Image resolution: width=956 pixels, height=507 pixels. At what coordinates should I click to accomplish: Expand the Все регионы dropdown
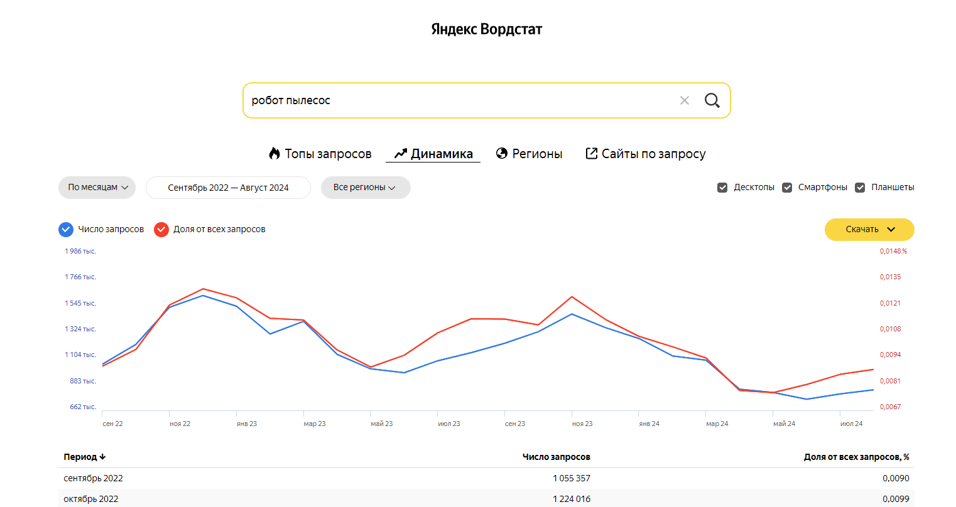(366, 188)
